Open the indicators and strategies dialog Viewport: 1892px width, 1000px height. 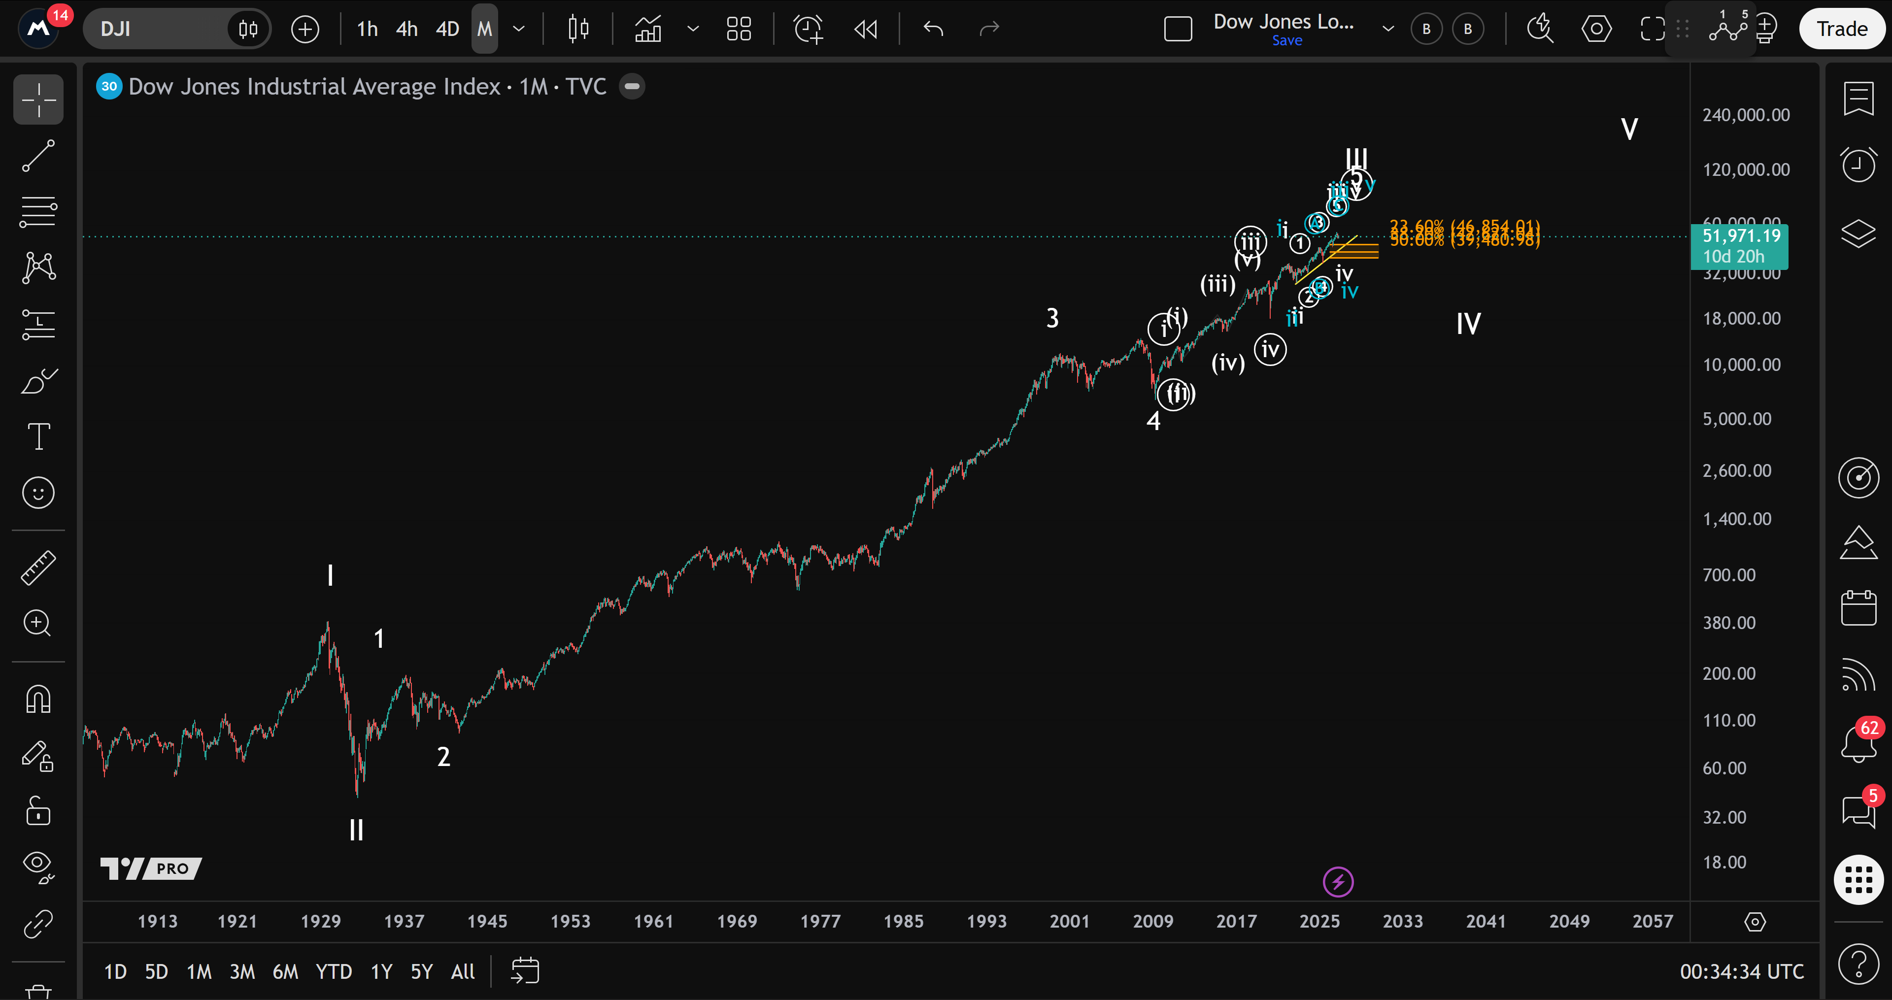pos(648,30)
